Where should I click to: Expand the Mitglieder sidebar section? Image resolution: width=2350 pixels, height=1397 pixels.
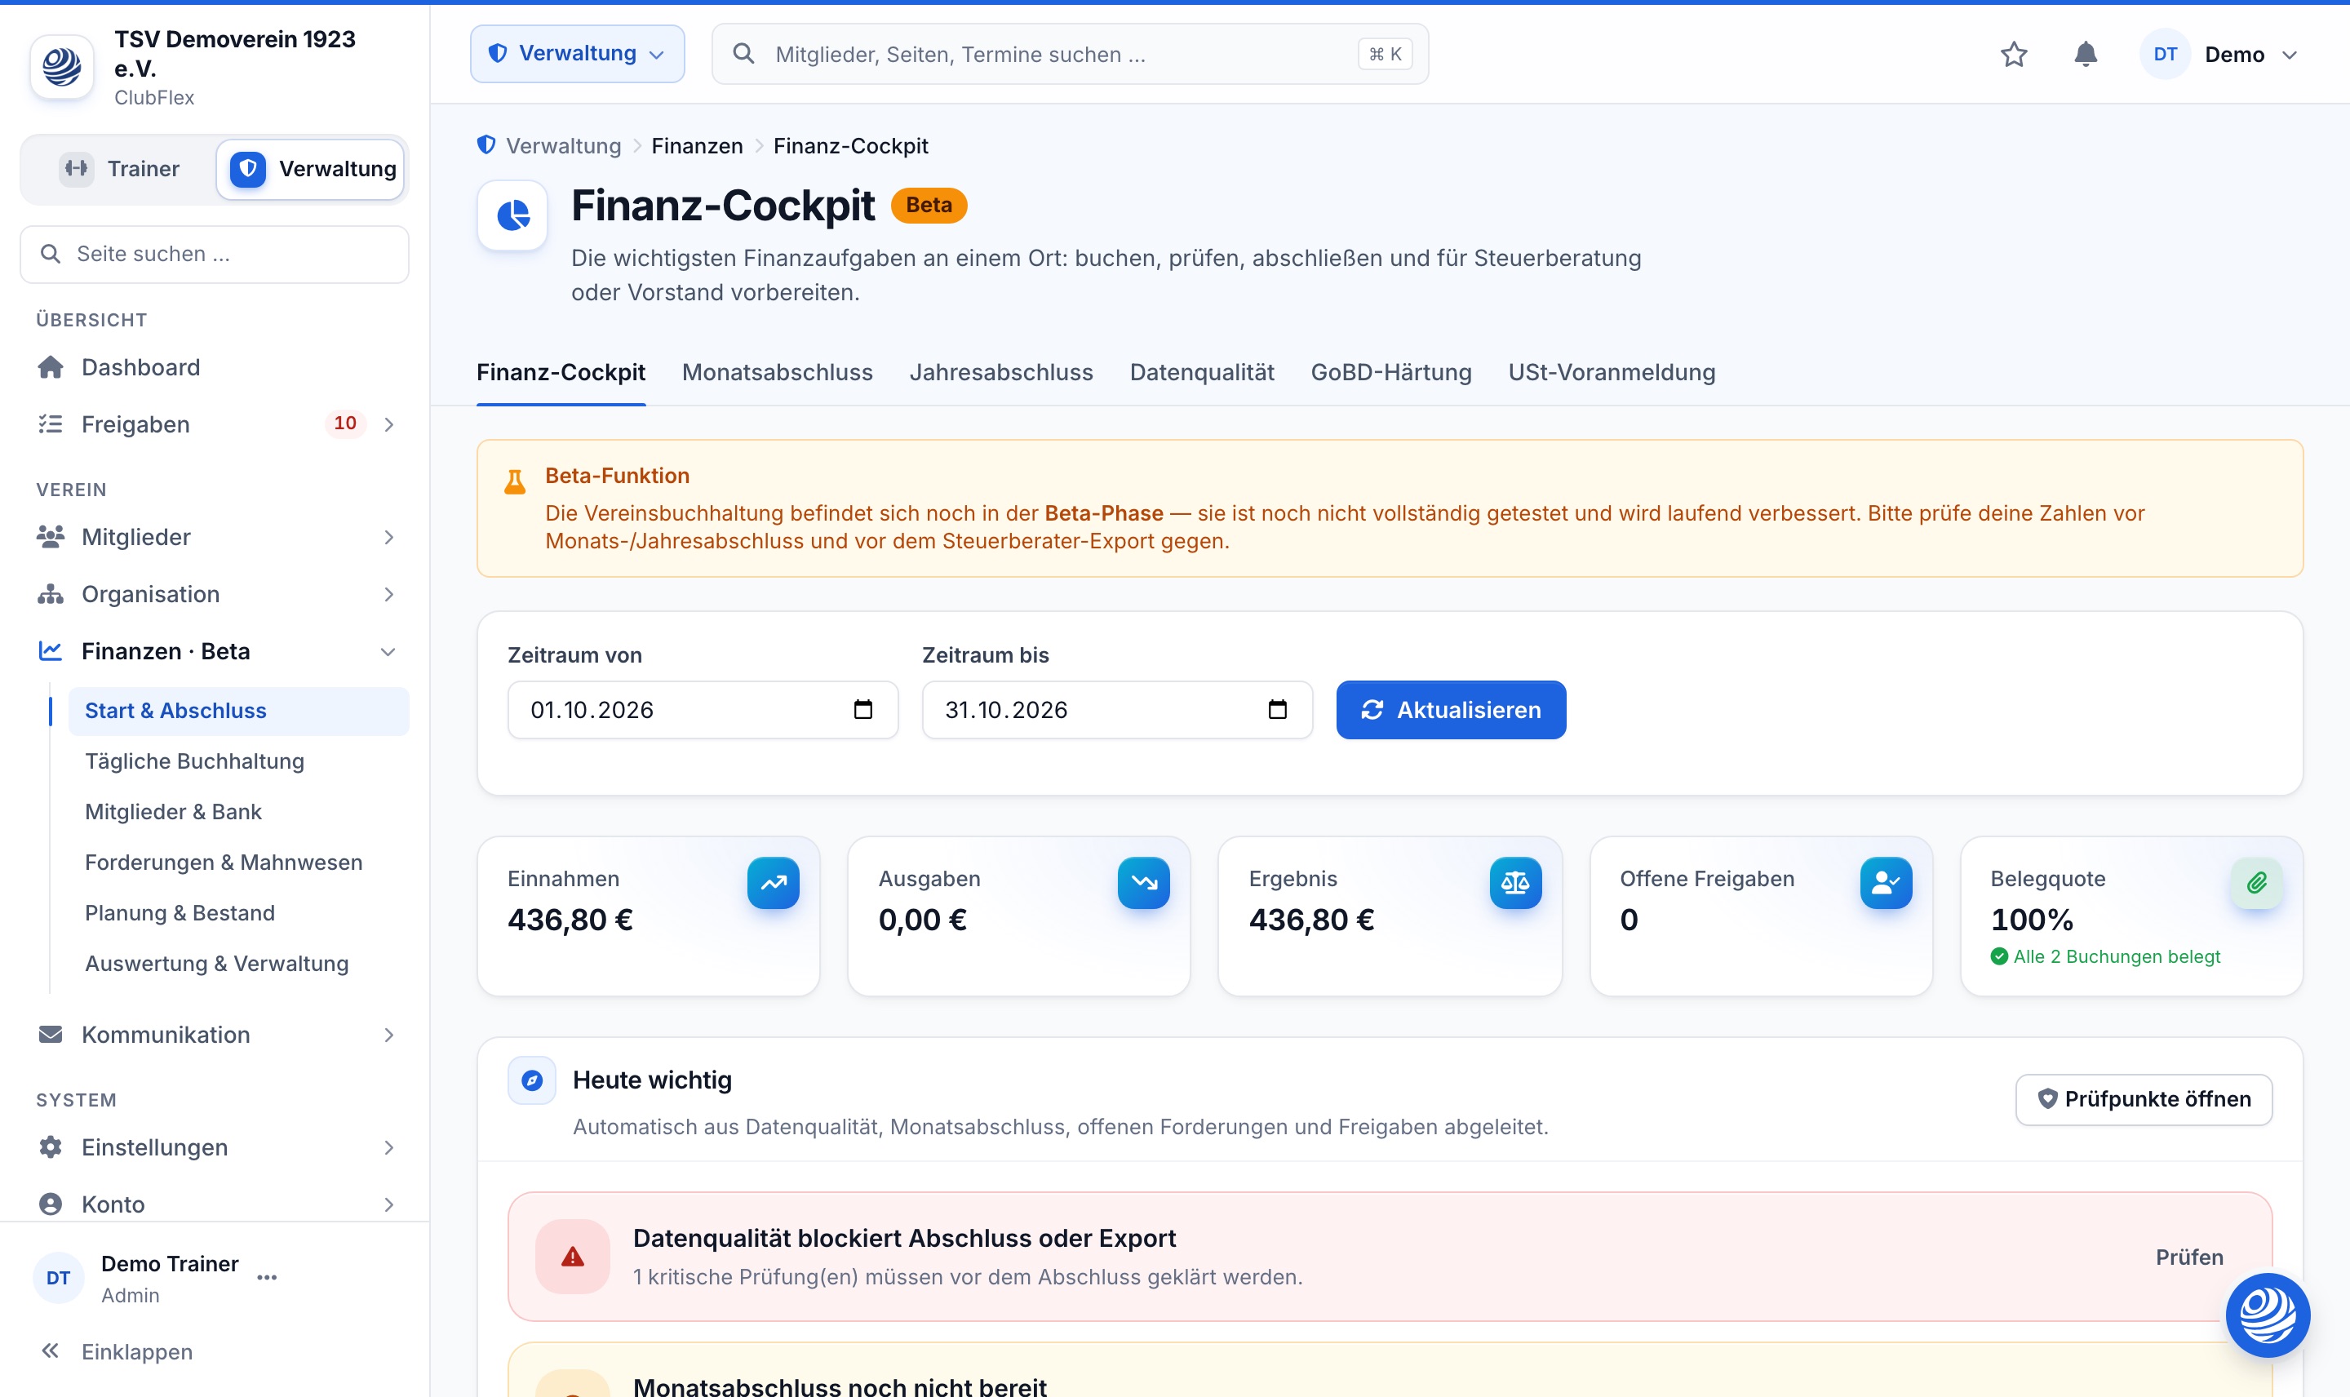click(215, 537)
